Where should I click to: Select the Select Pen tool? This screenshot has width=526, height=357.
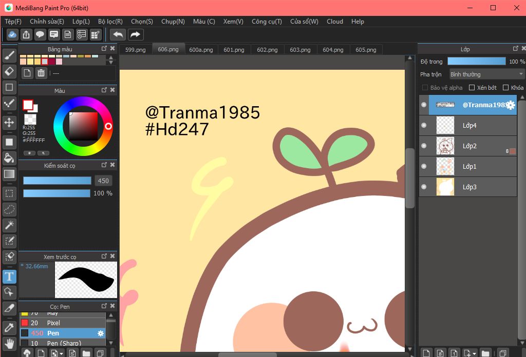[x=9, y=241]
